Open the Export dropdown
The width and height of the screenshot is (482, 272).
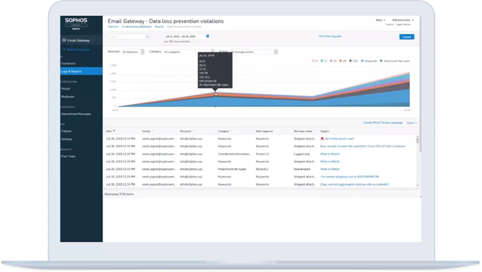(412, 123)
